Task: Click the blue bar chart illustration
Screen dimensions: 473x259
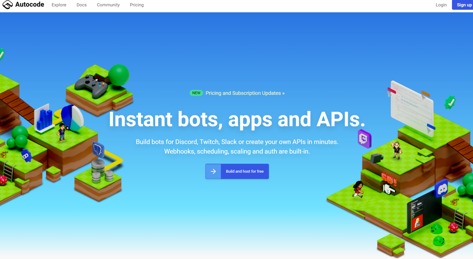Action: tap(44, 119)
